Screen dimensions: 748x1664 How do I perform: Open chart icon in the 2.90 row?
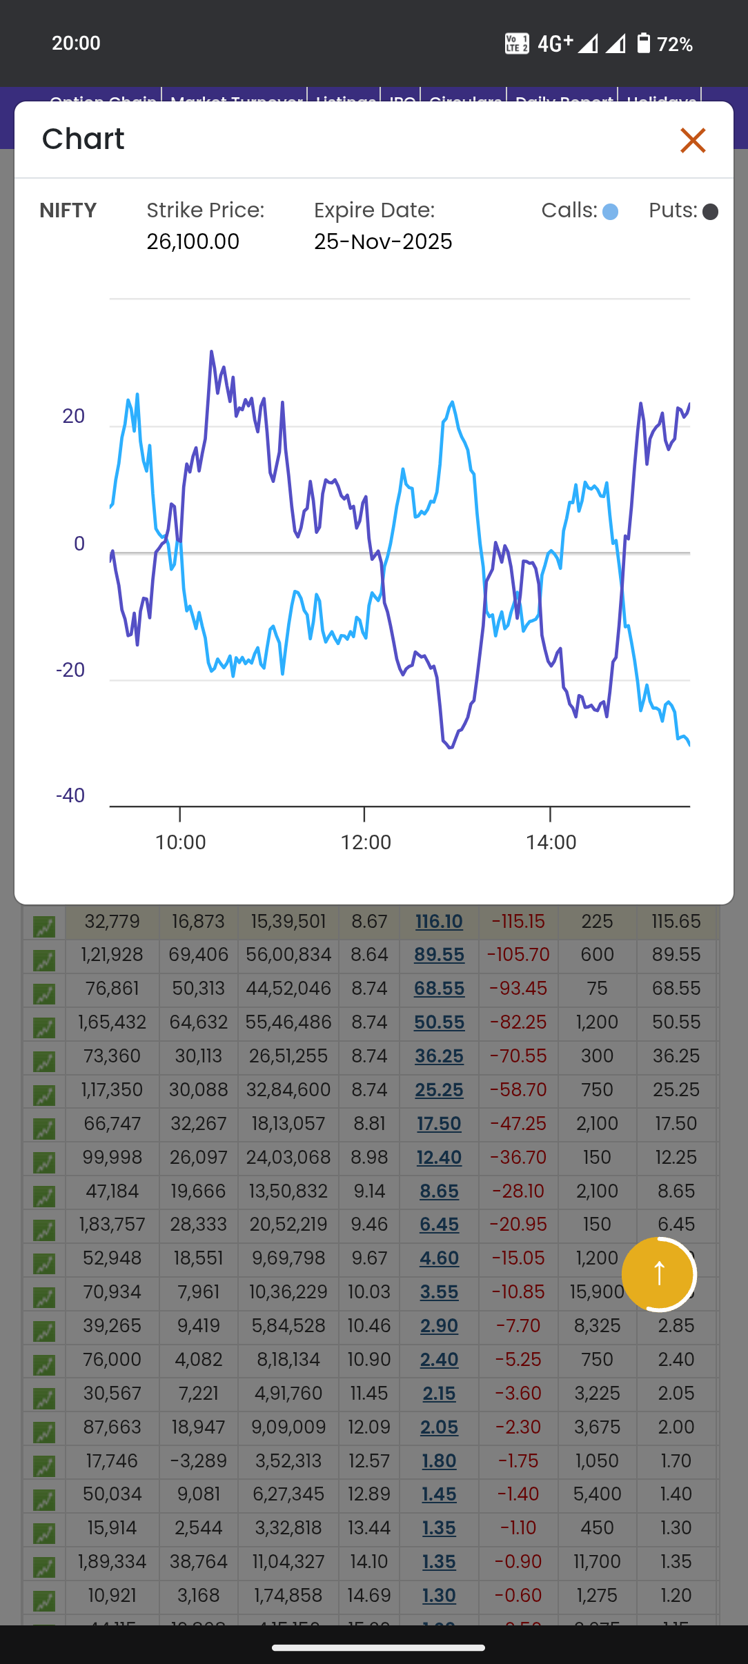point(44,1331)
